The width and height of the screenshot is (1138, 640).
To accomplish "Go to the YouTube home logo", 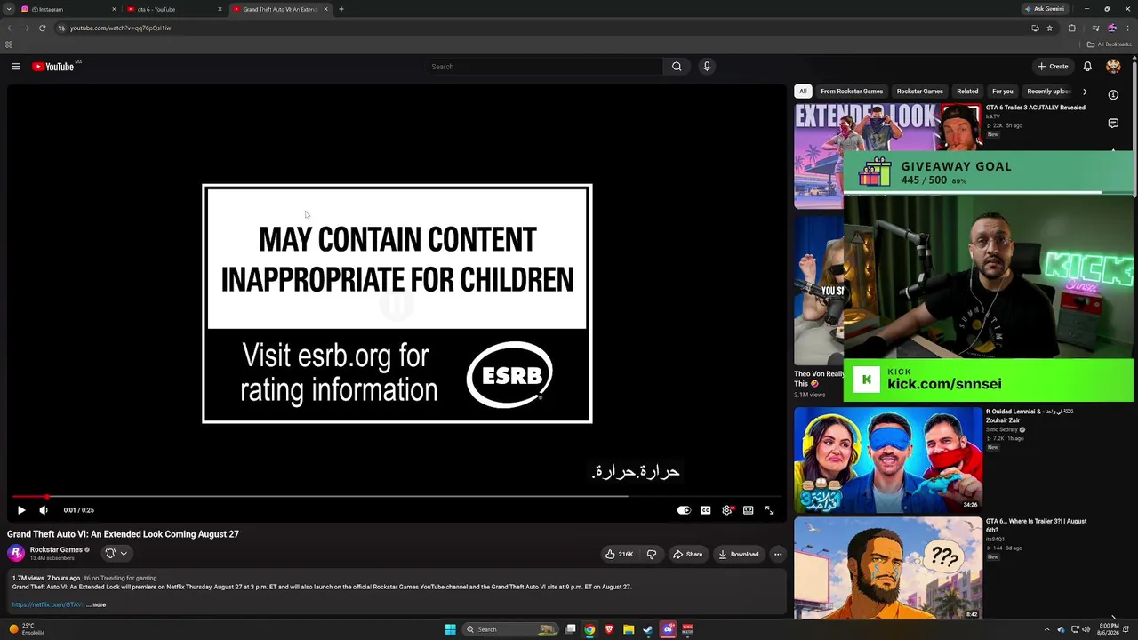I will click(53, 67).
